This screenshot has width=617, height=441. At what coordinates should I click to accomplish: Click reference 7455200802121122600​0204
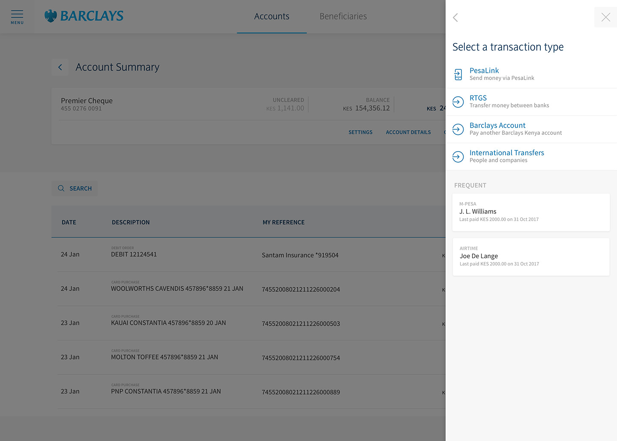(x=301, y=289)
